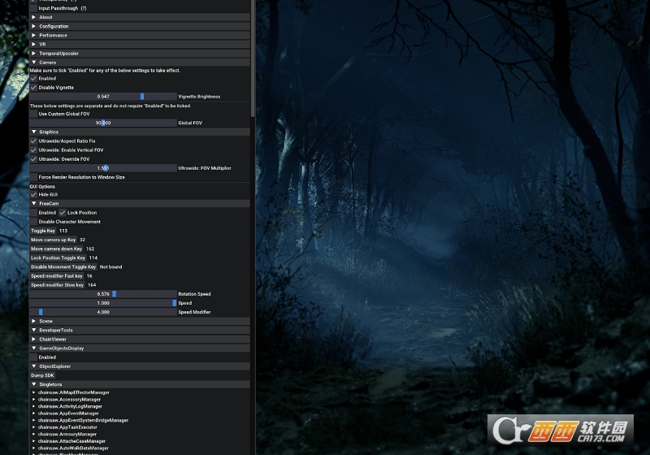Click the Speed modifier Slow key button
Image resolution: width=650 pixels, height=455 pixels.
[x=57, y=285]
